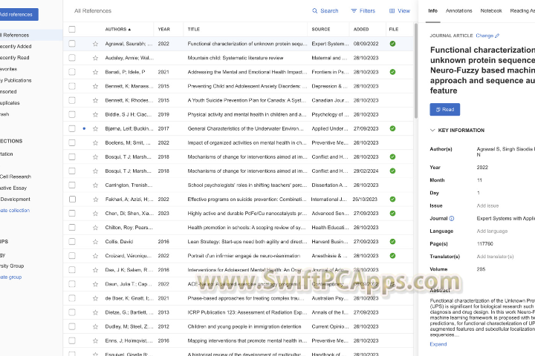Check the Enns, J row checkbox
Viewport: 535px width, 356px height.
72,340
